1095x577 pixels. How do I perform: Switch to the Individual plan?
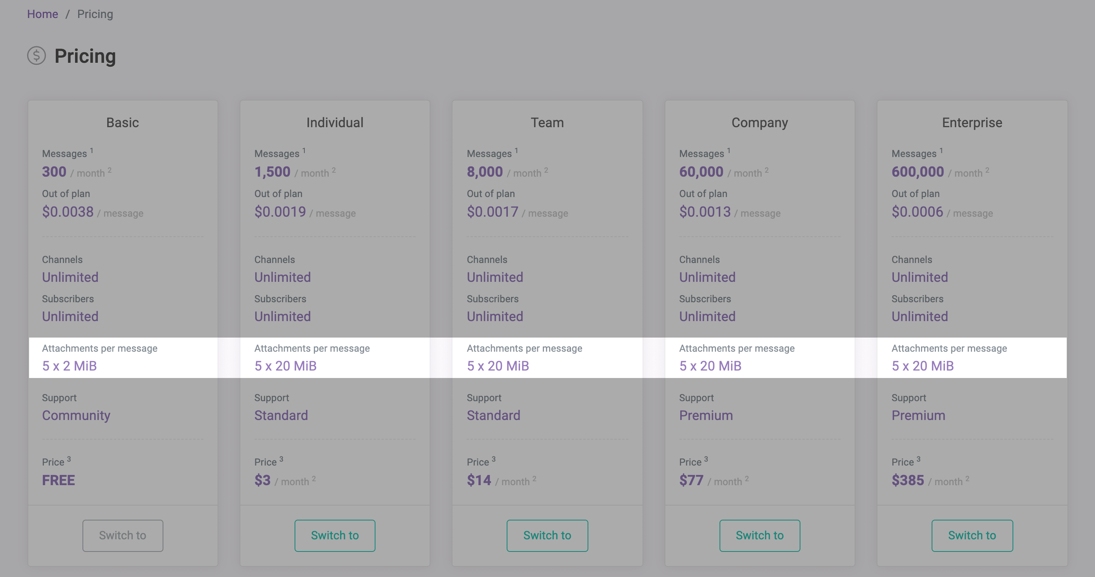pyautogui.click(x=335, y=536)
